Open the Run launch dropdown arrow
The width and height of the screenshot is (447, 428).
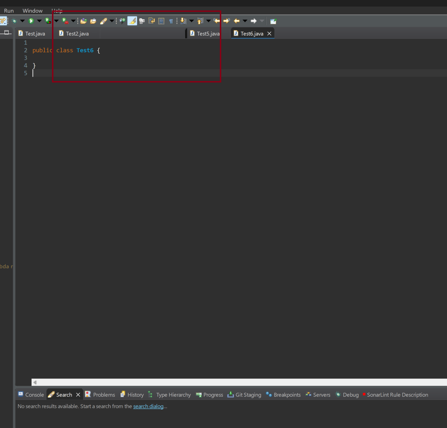pyautogui.click(x=39, y=21)
